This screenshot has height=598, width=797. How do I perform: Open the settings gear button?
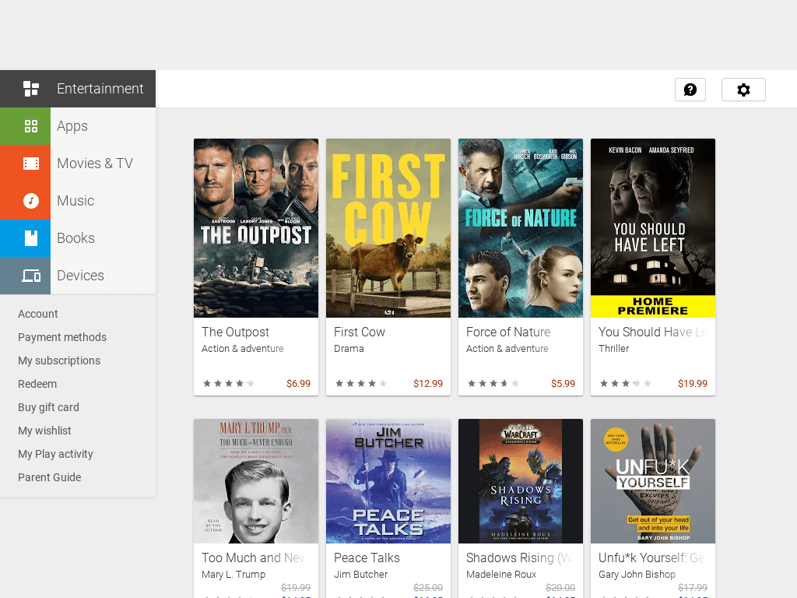click(743, 90)
